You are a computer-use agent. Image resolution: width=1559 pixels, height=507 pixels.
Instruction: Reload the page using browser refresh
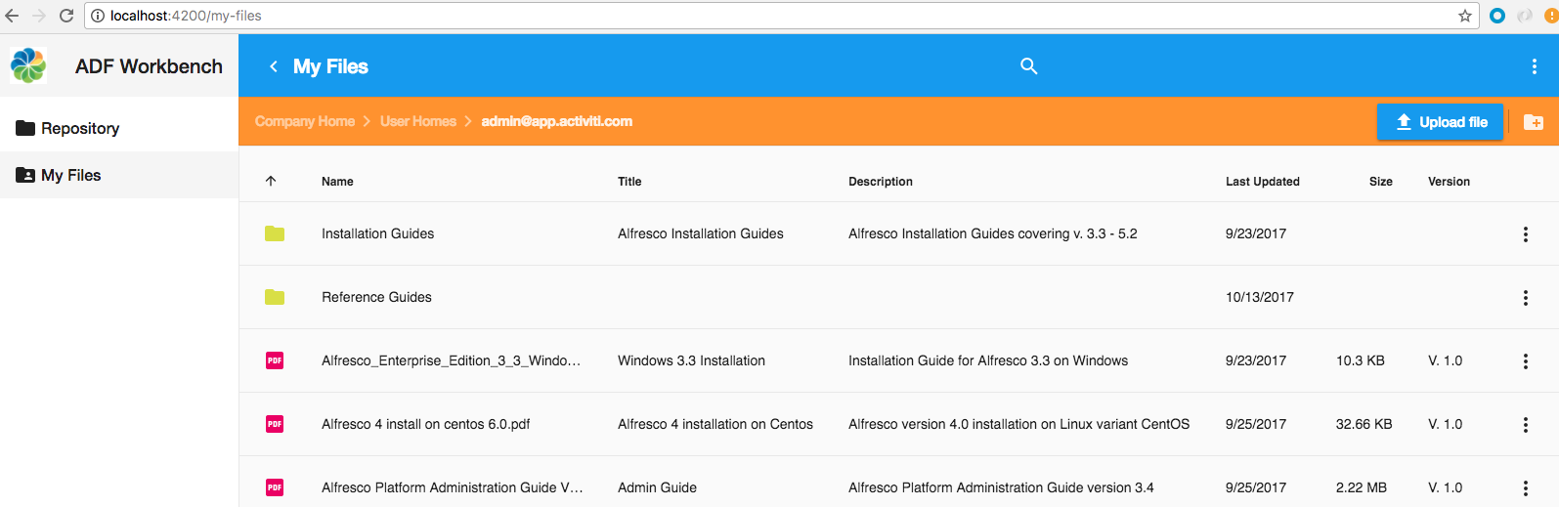pyautogui.click(x=66, y=16)
